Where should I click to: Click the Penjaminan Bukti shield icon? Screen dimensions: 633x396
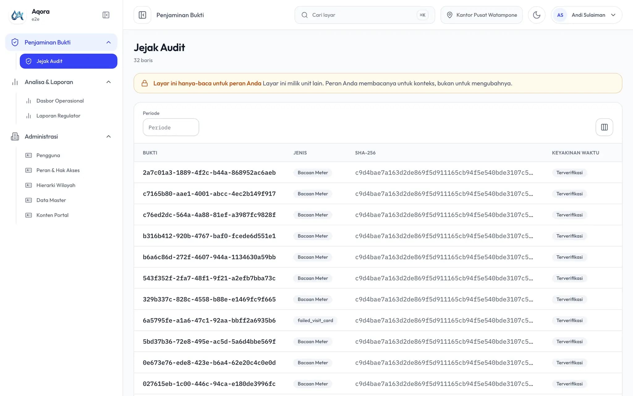coord(15,42)
